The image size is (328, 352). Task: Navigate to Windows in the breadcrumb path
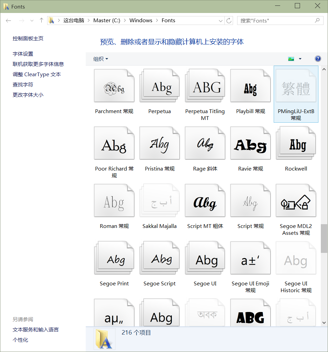141,21
